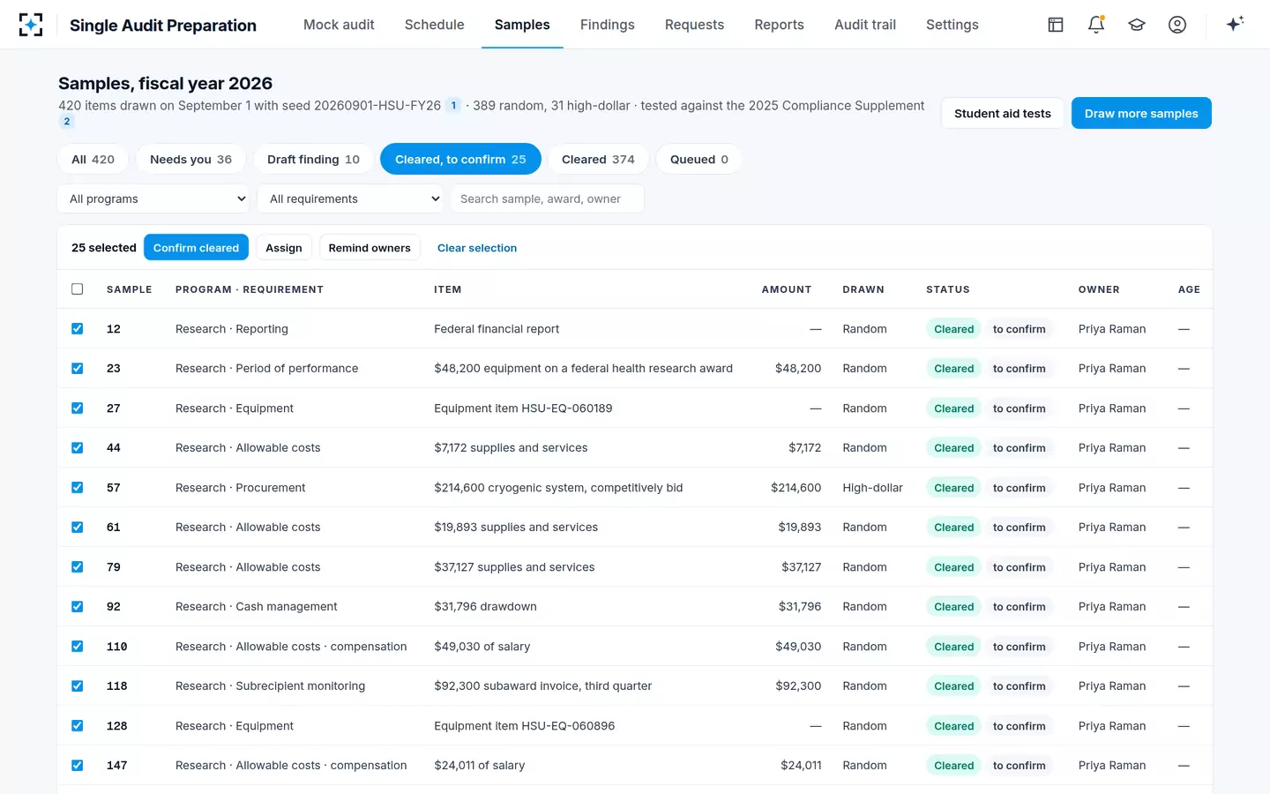The image size is (1270, 794).
Task: Expand the All programs dropdown
Action: tap(153, 198)
